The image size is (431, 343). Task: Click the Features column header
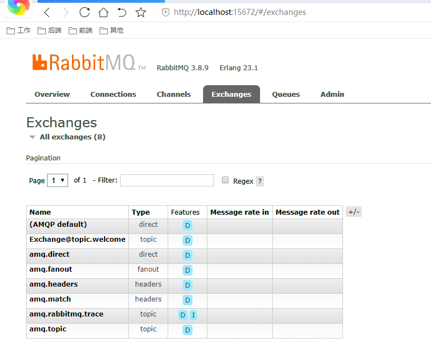pyautogui.click(x=185, y=212)
